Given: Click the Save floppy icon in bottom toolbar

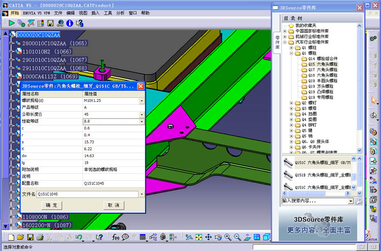Looking at the screenshot, I should [x=30, y=237].
